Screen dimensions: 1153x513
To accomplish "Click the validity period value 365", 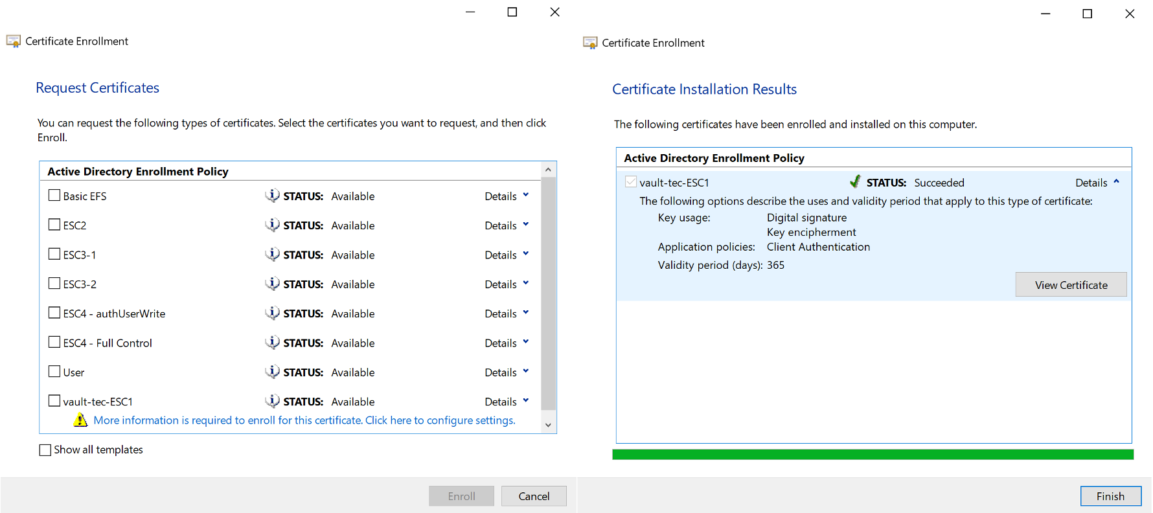I will [x=775, y=265].
